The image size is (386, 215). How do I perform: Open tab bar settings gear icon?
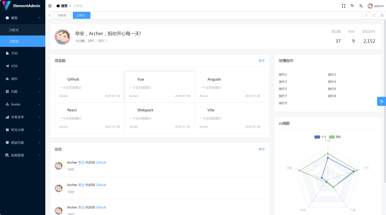tap(382, 15)
